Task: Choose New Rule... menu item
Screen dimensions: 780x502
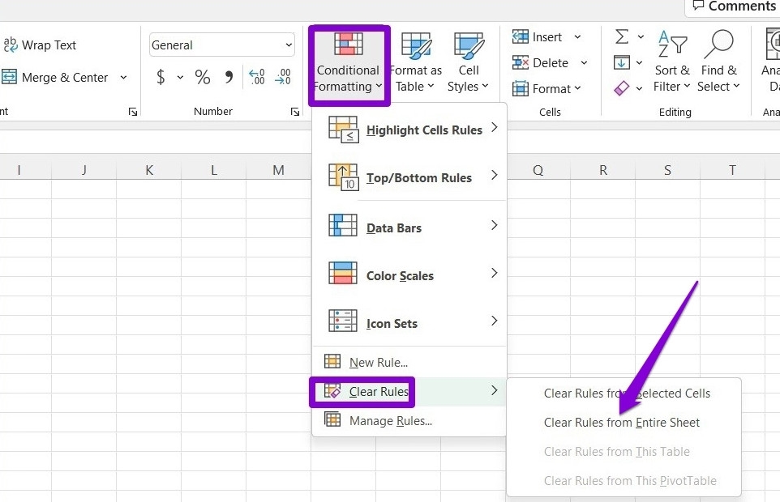Action: [409, 363]
